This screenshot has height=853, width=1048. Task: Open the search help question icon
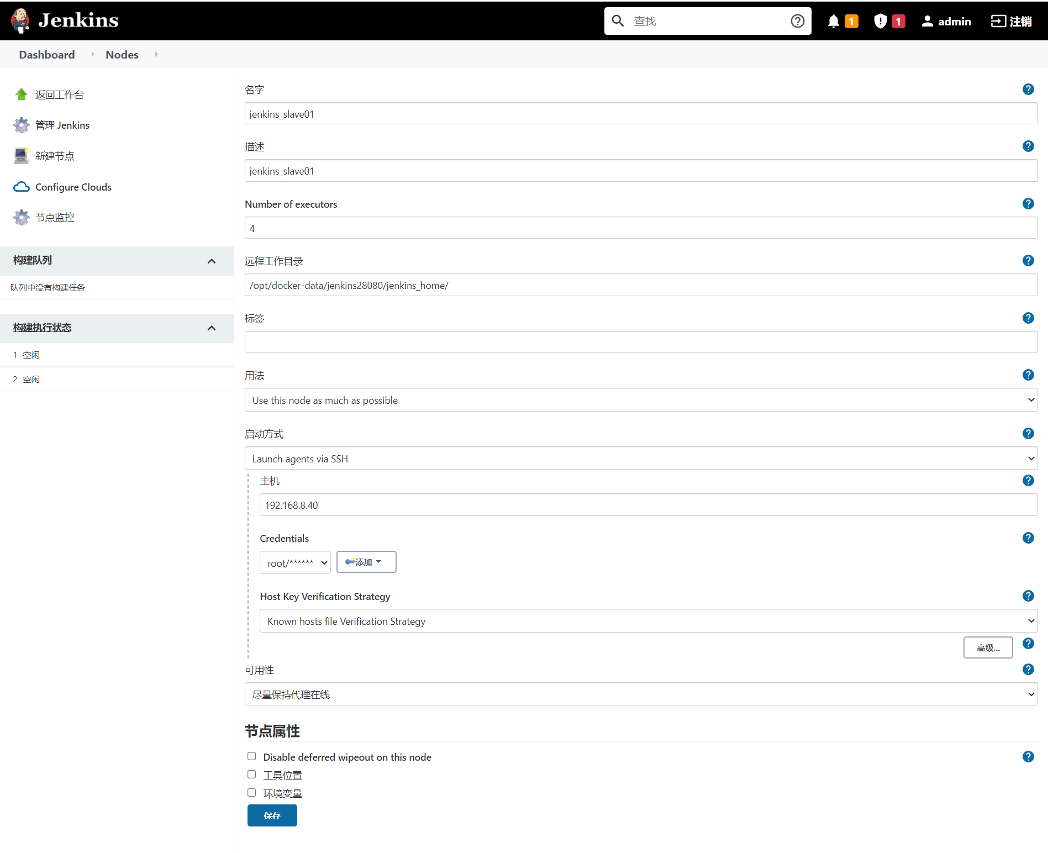[x=797, y=21]
